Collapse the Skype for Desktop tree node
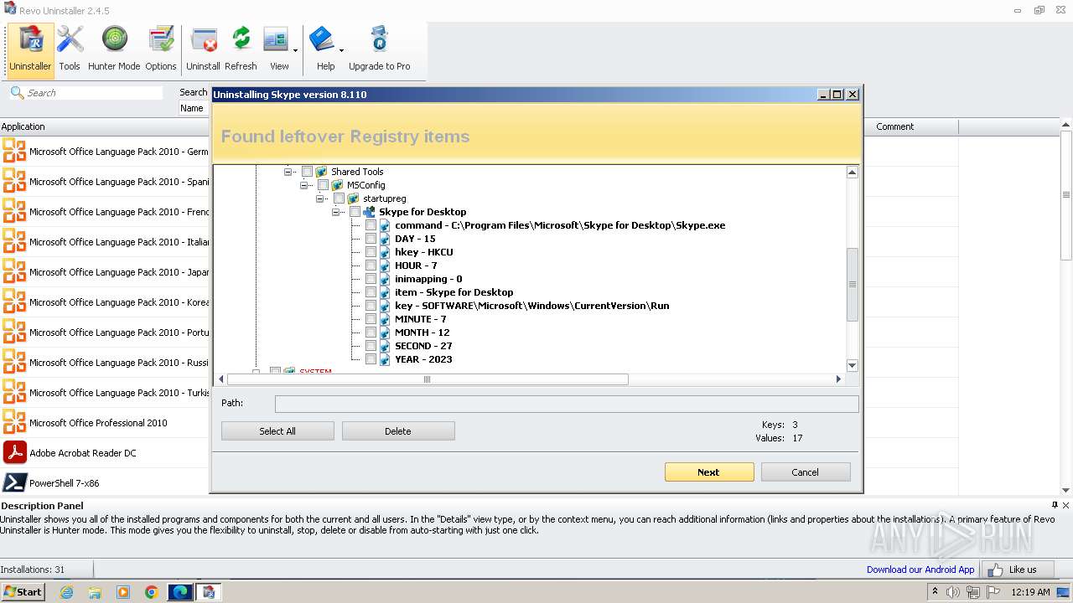 click(336, 212)
